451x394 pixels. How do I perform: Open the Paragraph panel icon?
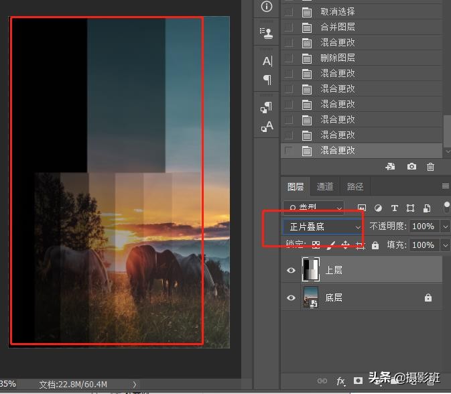[267, 80]
